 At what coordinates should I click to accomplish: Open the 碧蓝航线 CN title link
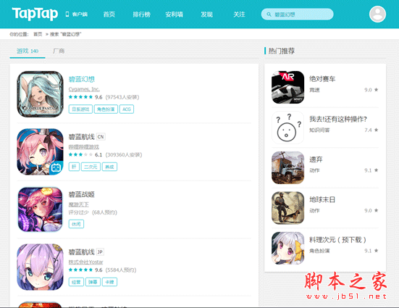pos(81,137)
